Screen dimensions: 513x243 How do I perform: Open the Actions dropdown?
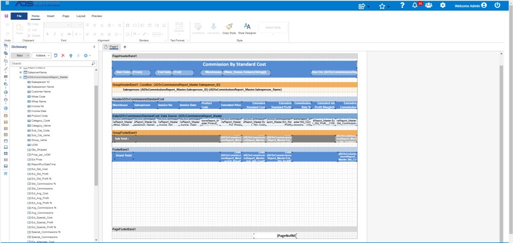point(42,55)
